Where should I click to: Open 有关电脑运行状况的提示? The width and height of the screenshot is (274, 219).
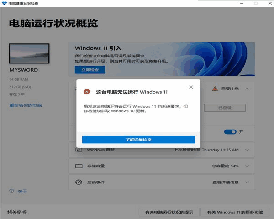point(169,212)
